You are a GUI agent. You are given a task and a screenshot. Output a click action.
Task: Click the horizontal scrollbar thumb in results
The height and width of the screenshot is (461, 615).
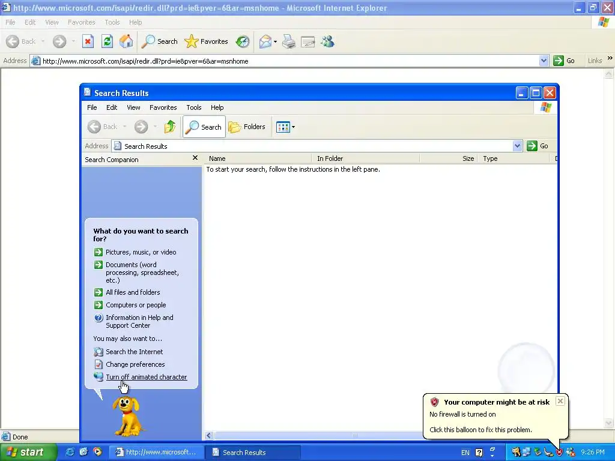pos(355,436)
